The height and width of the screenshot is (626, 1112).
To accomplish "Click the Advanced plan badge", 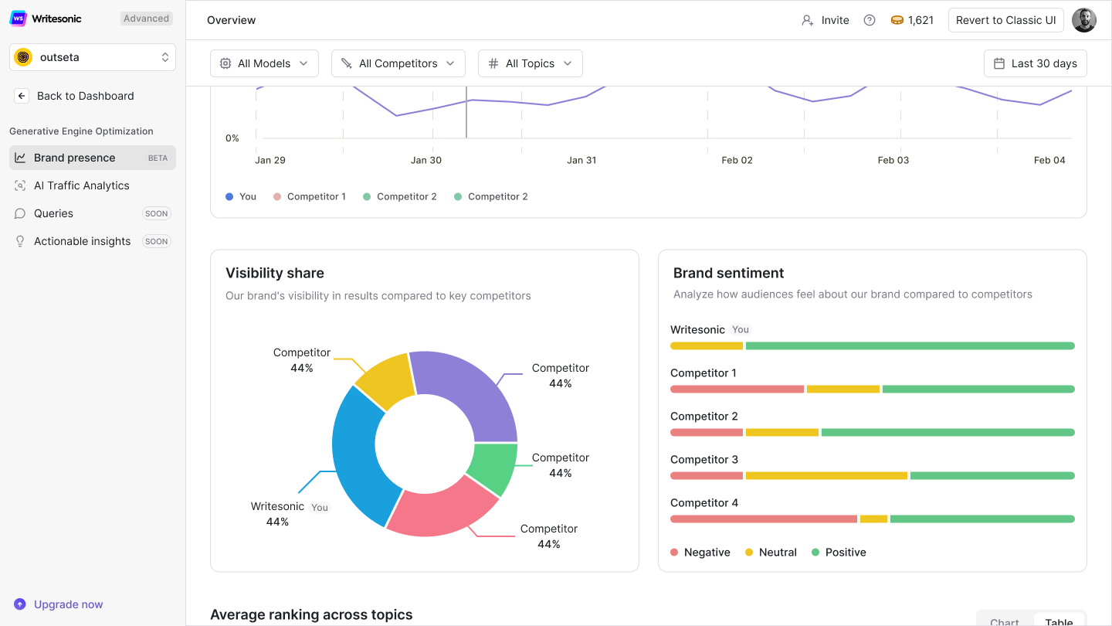I will click(146, 19).
